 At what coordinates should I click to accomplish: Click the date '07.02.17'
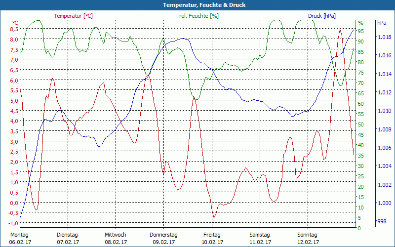[68, 242]
